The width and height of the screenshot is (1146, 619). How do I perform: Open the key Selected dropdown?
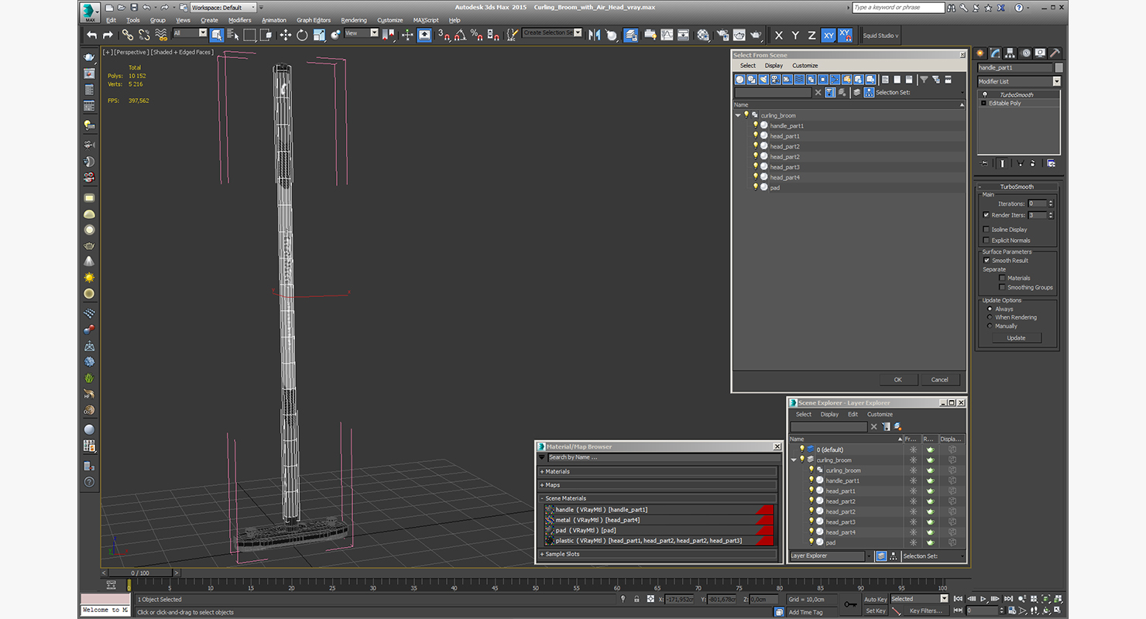(x=919, y=599)
